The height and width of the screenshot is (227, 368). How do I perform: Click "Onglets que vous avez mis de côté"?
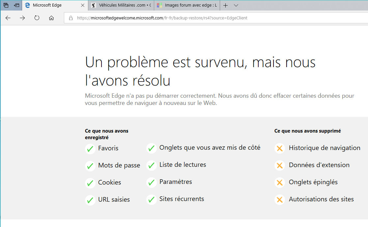click(210, 148)
